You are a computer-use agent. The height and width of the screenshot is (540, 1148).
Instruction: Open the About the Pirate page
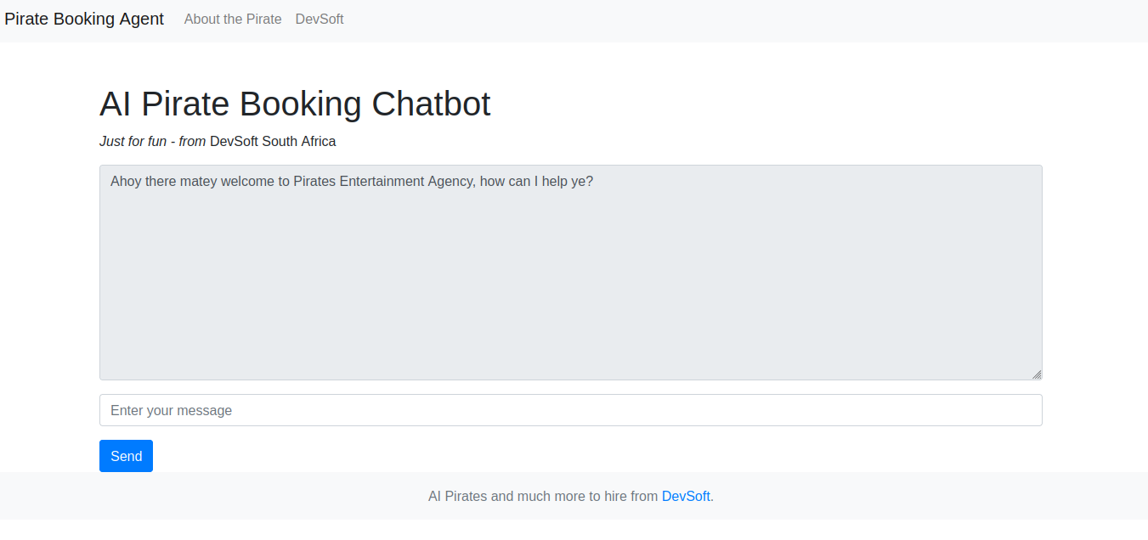(233, 19)
